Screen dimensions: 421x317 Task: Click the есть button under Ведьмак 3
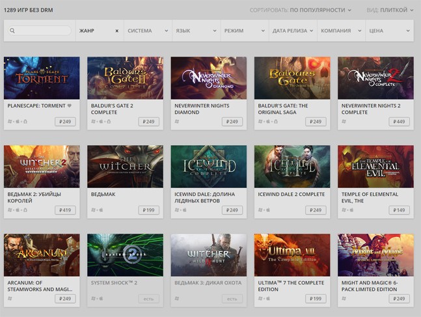click(232, 299)
